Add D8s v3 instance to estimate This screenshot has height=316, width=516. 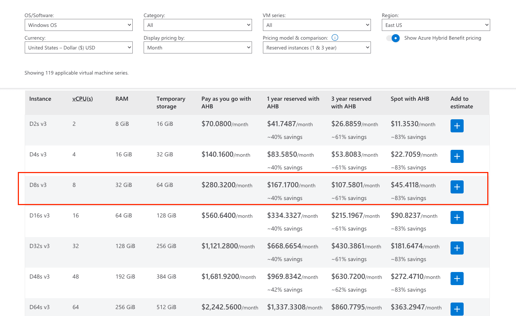click(x=457, y=187)
